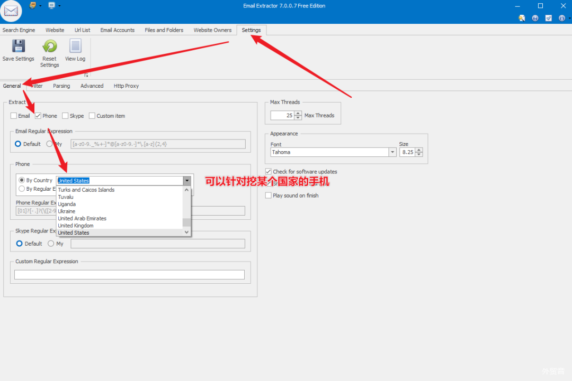Decrease Max Threads with down arrow
The width and height of the screenshot is (572, 381).
tap(298, 117)
